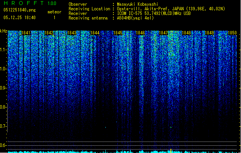Click the kHz axis unit label
Viewport: 241px width, 153px height.
pyautogui.click(x=3, y=31)
